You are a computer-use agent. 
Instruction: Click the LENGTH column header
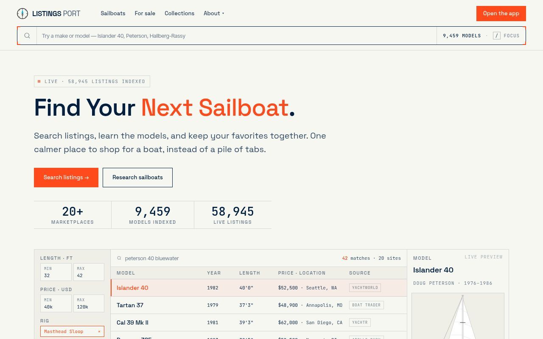pos(249,273)
